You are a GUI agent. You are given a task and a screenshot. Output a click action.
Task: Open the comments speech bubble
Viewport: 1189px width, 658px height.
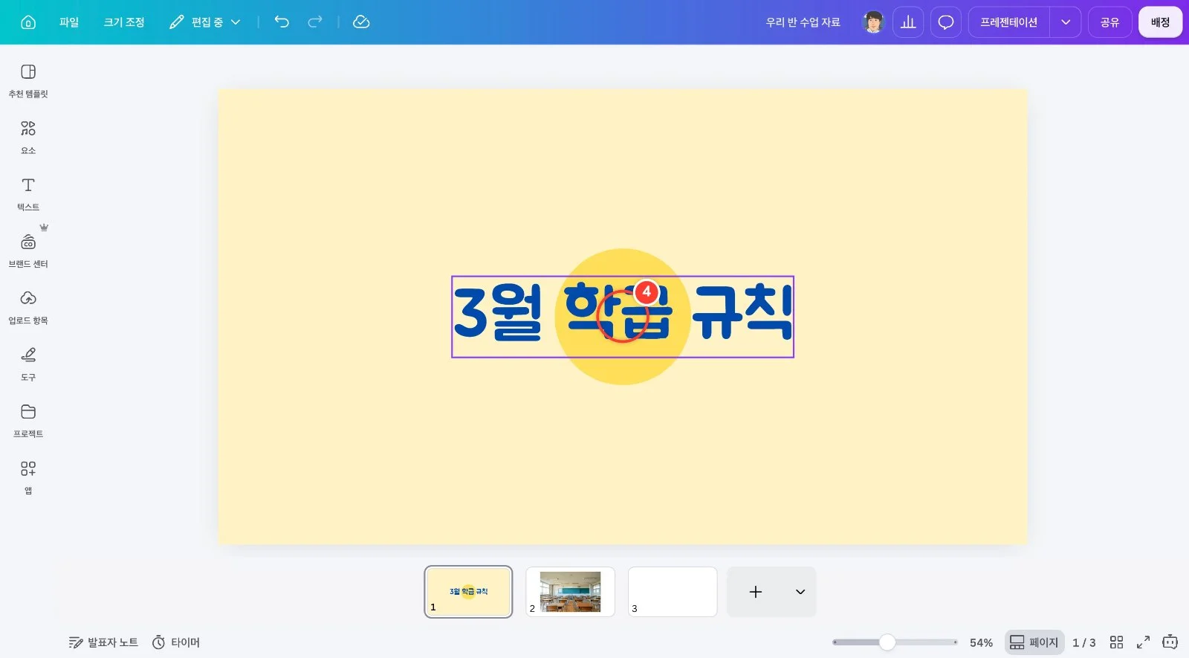pos(946,22)
